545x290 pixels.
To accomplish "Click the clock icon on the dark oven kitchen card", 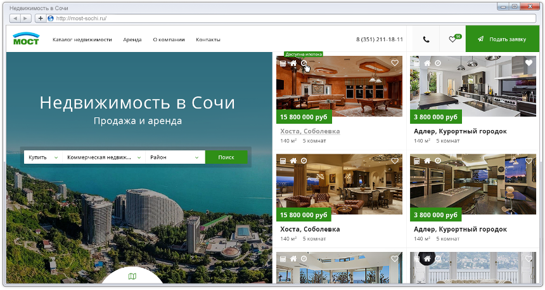I will coord(438,161).
